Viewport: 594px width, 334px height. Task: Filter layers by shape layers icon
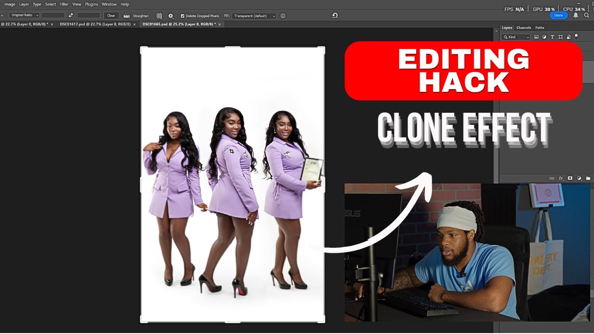561,37
